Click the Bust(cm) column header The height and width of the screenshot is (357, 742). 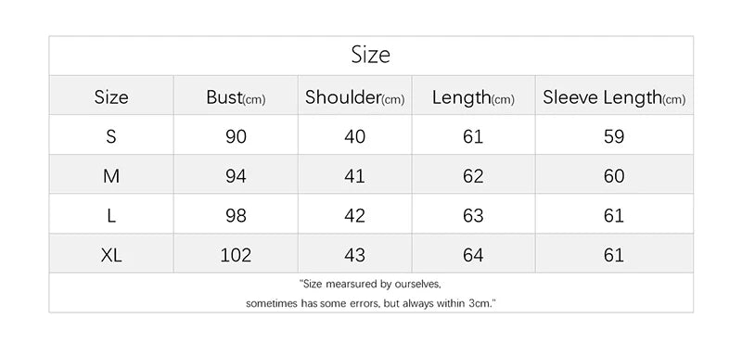point(236,97)
